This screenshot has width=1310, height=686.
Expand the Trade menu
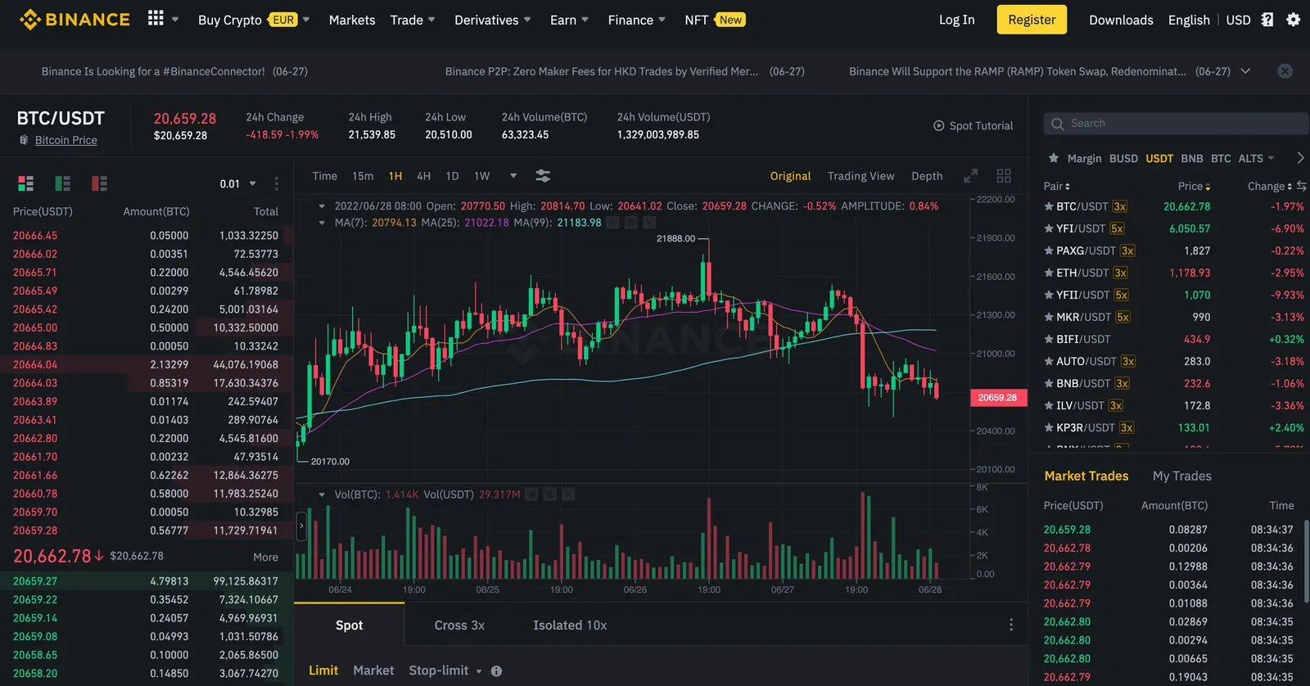pos(413,20)
